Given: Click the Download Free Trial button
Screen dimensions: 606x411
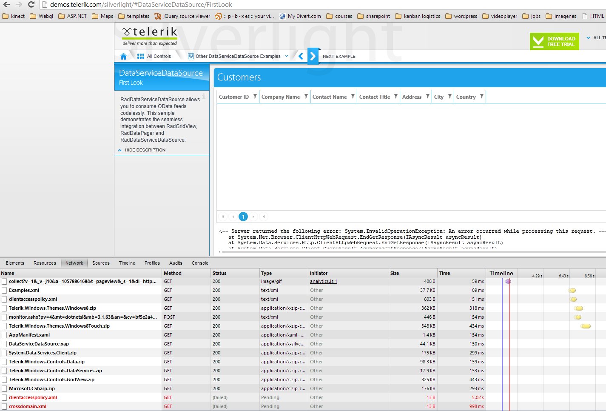Looking at the screenshot, I should coord(555,41).
